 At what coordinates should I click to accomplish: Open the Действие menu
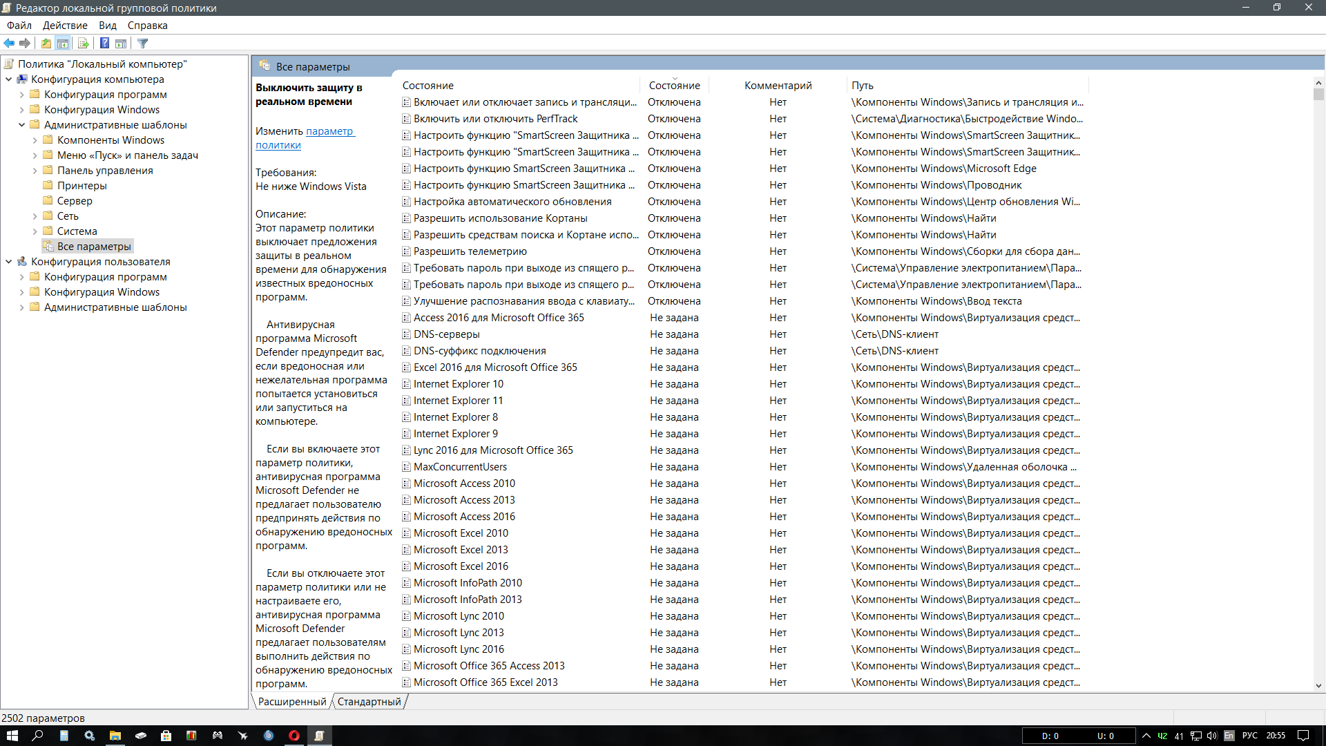pyautogui.click(x=65, y=26)
